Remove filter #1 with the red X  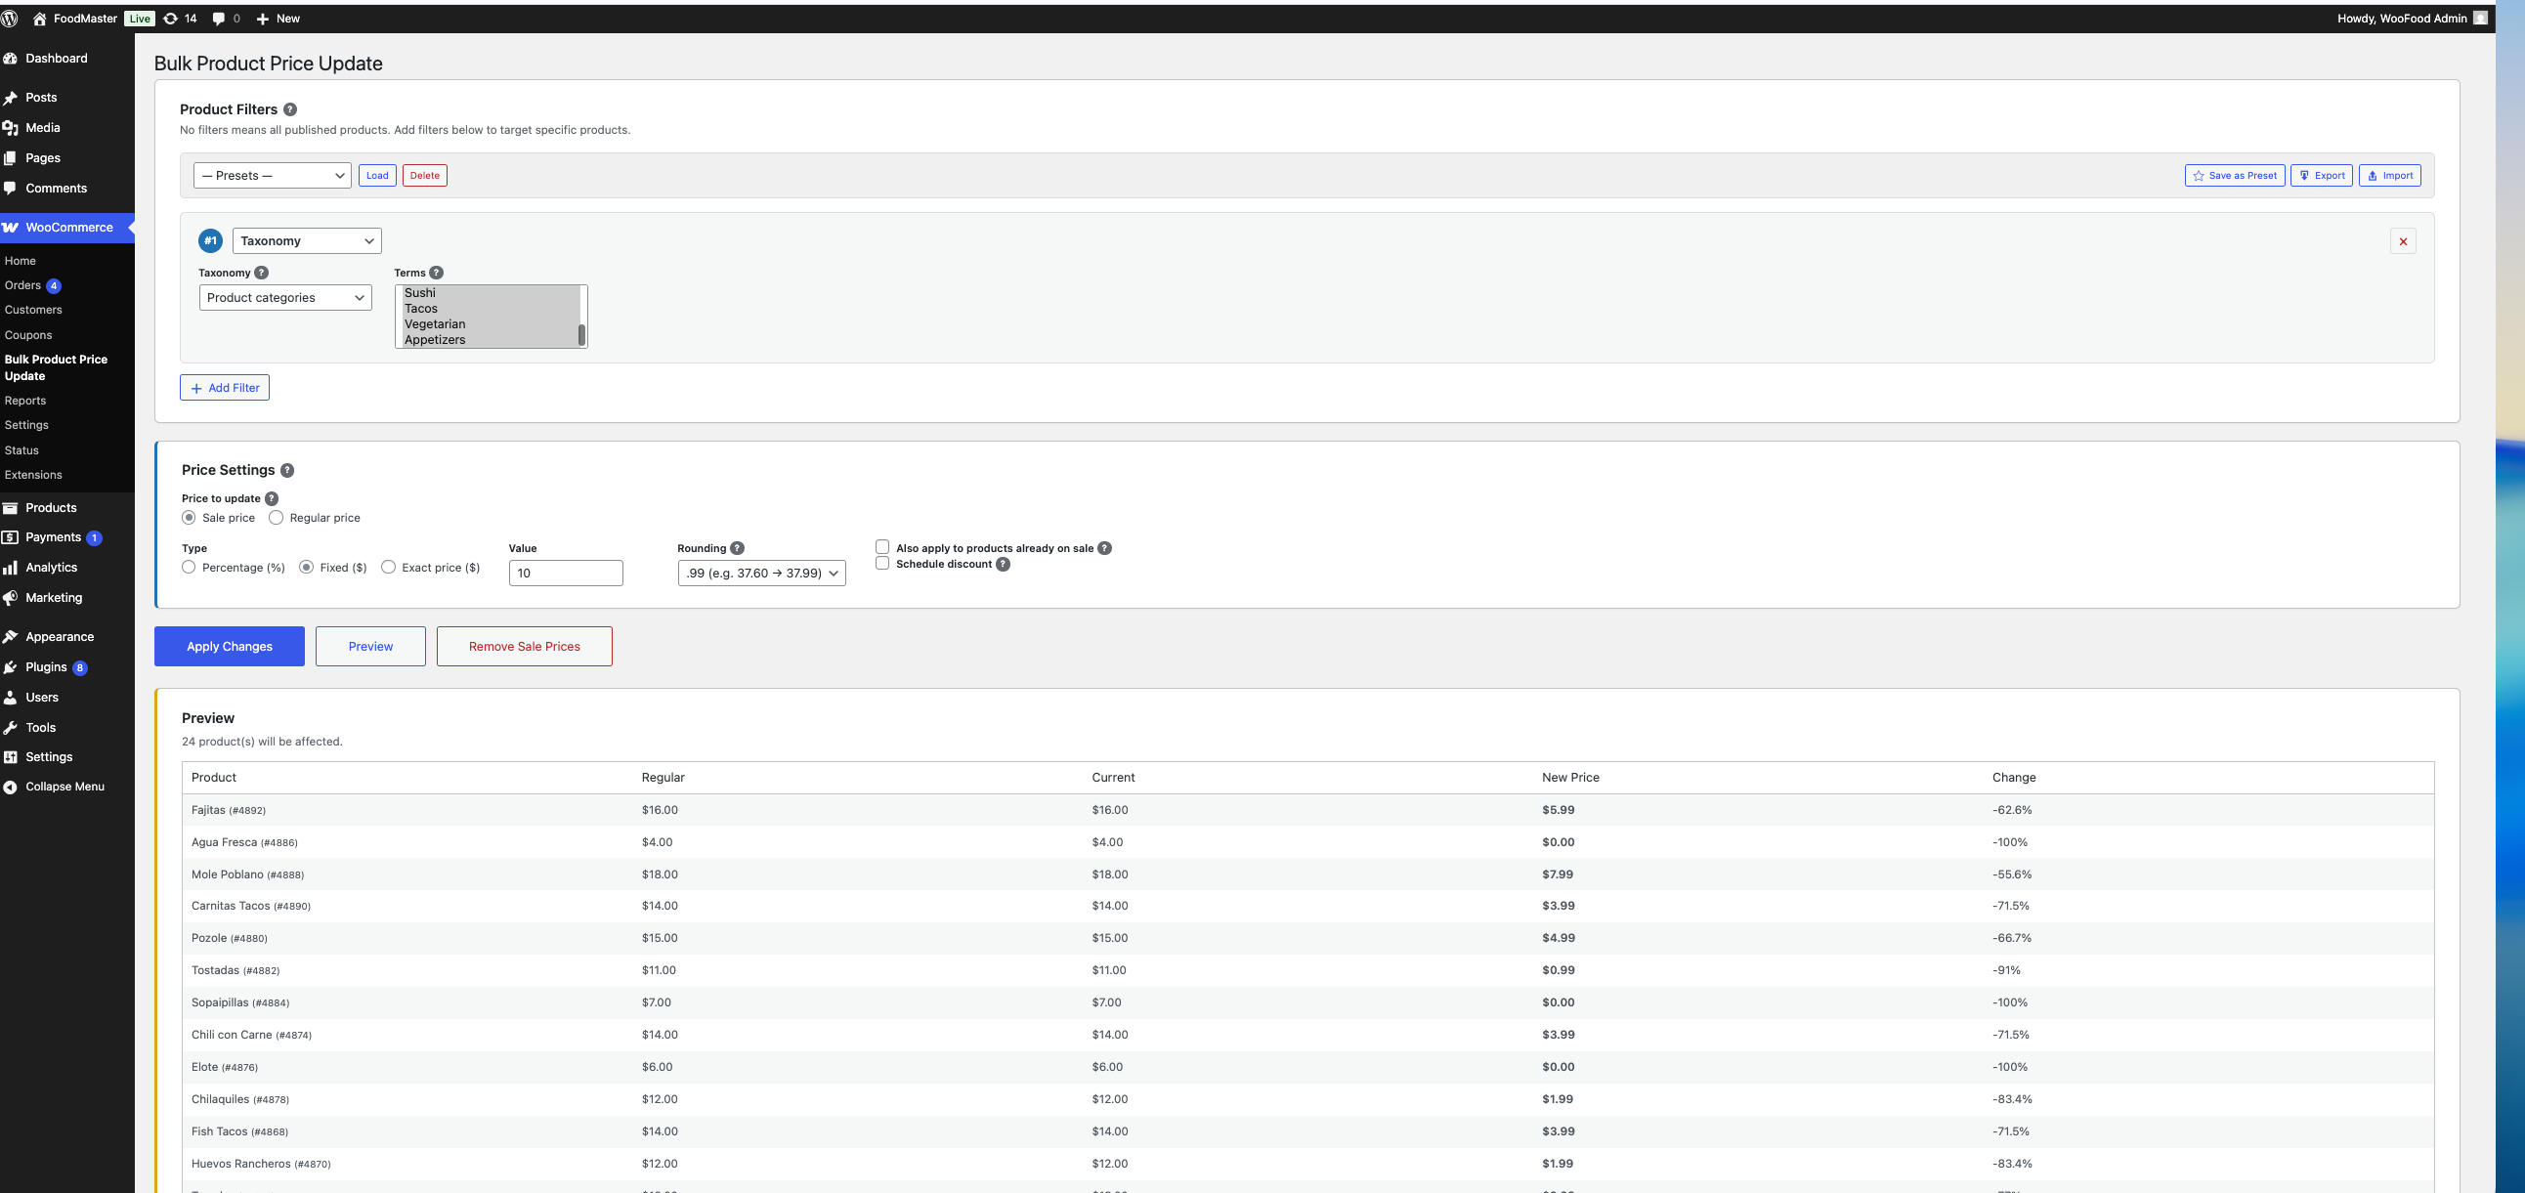tap(2403, 241)
